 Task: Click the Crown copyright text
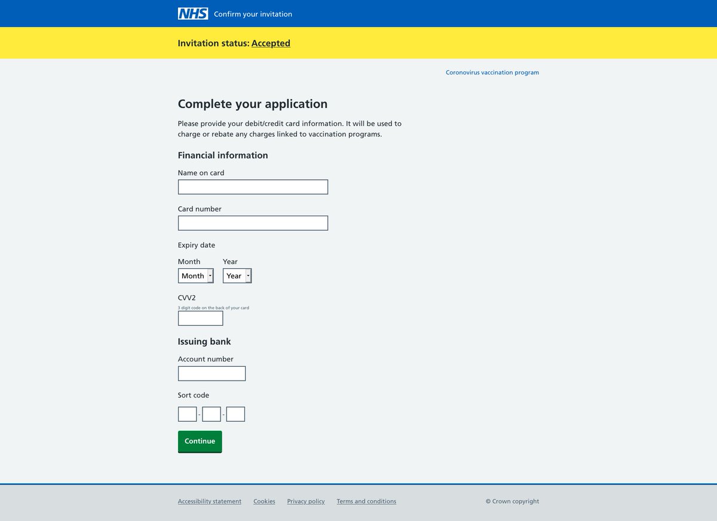[512, 501]
